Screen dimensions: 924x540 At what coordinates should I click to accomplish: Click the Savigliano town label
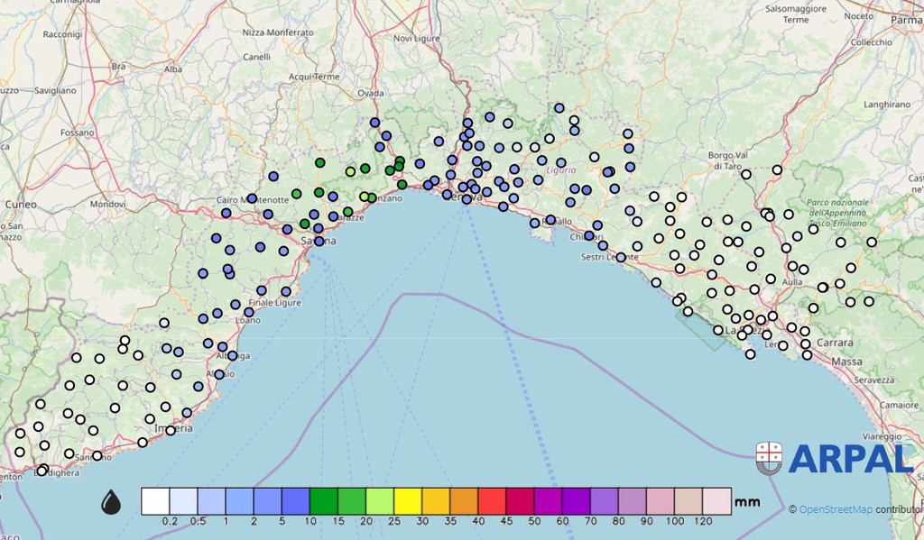(x=55, y=91)
